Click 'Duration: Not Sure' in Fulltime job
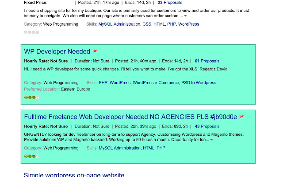This screenshot has height=177, width=283. click(92, 127)
